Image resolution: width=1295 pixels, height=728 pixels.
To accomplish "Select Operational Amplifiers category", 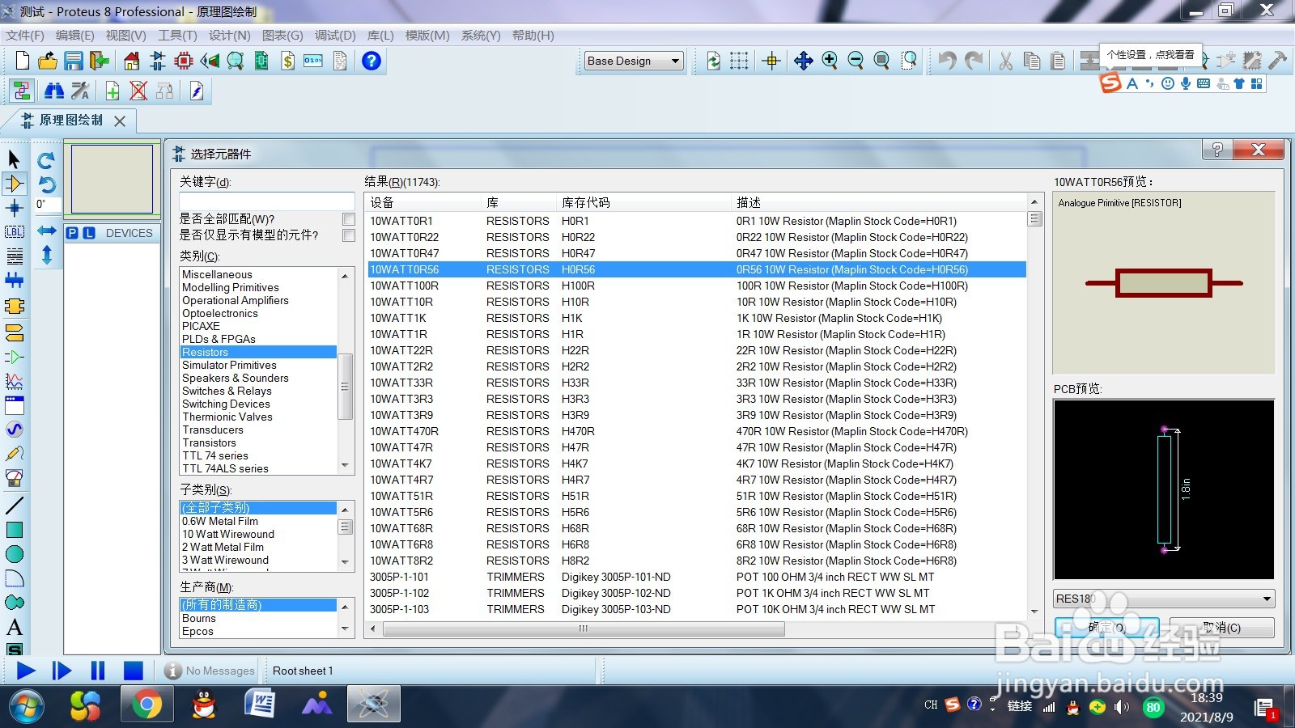I will click(236, 300).
